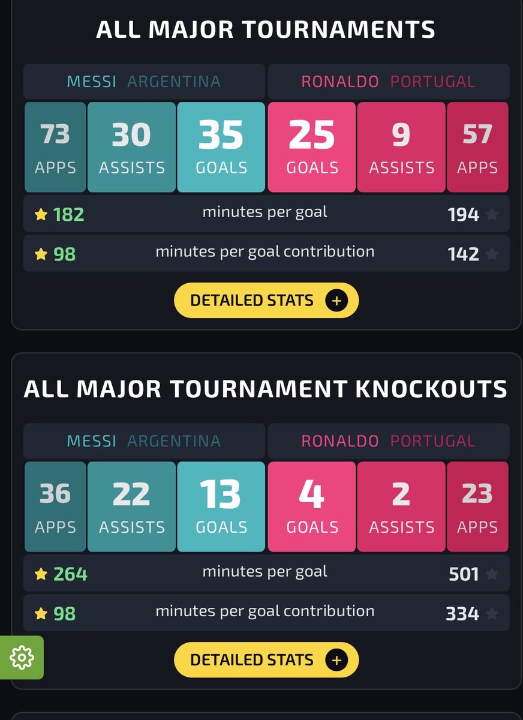Expand Detailed Stats under Major Tournament Knockouts
Image resolution: width=523 pixels, height=720 pixels.
tap(266, 660)
